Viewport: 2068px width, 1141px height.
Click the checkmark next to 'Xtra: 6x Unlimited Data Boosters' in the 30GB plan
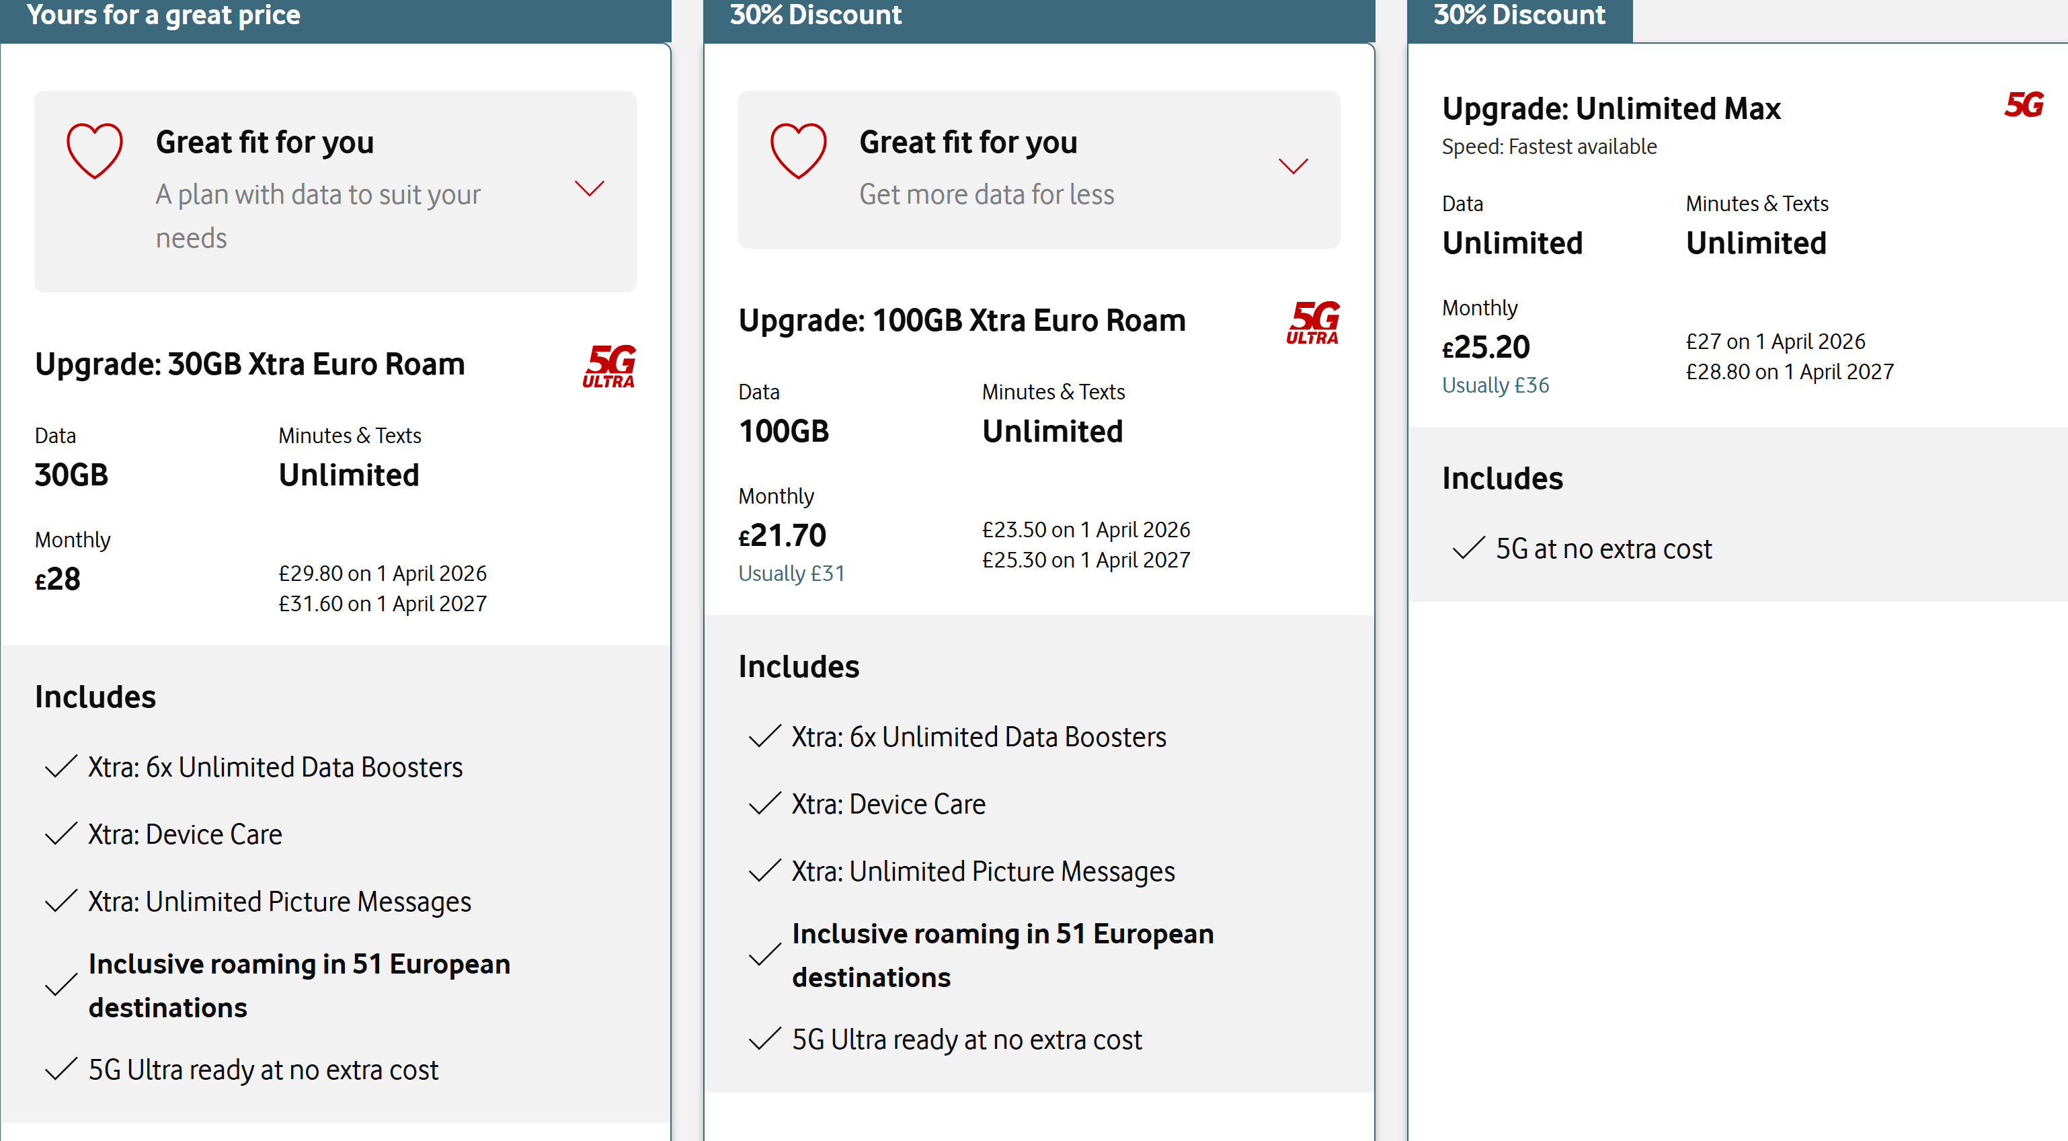tap(61, 766)
